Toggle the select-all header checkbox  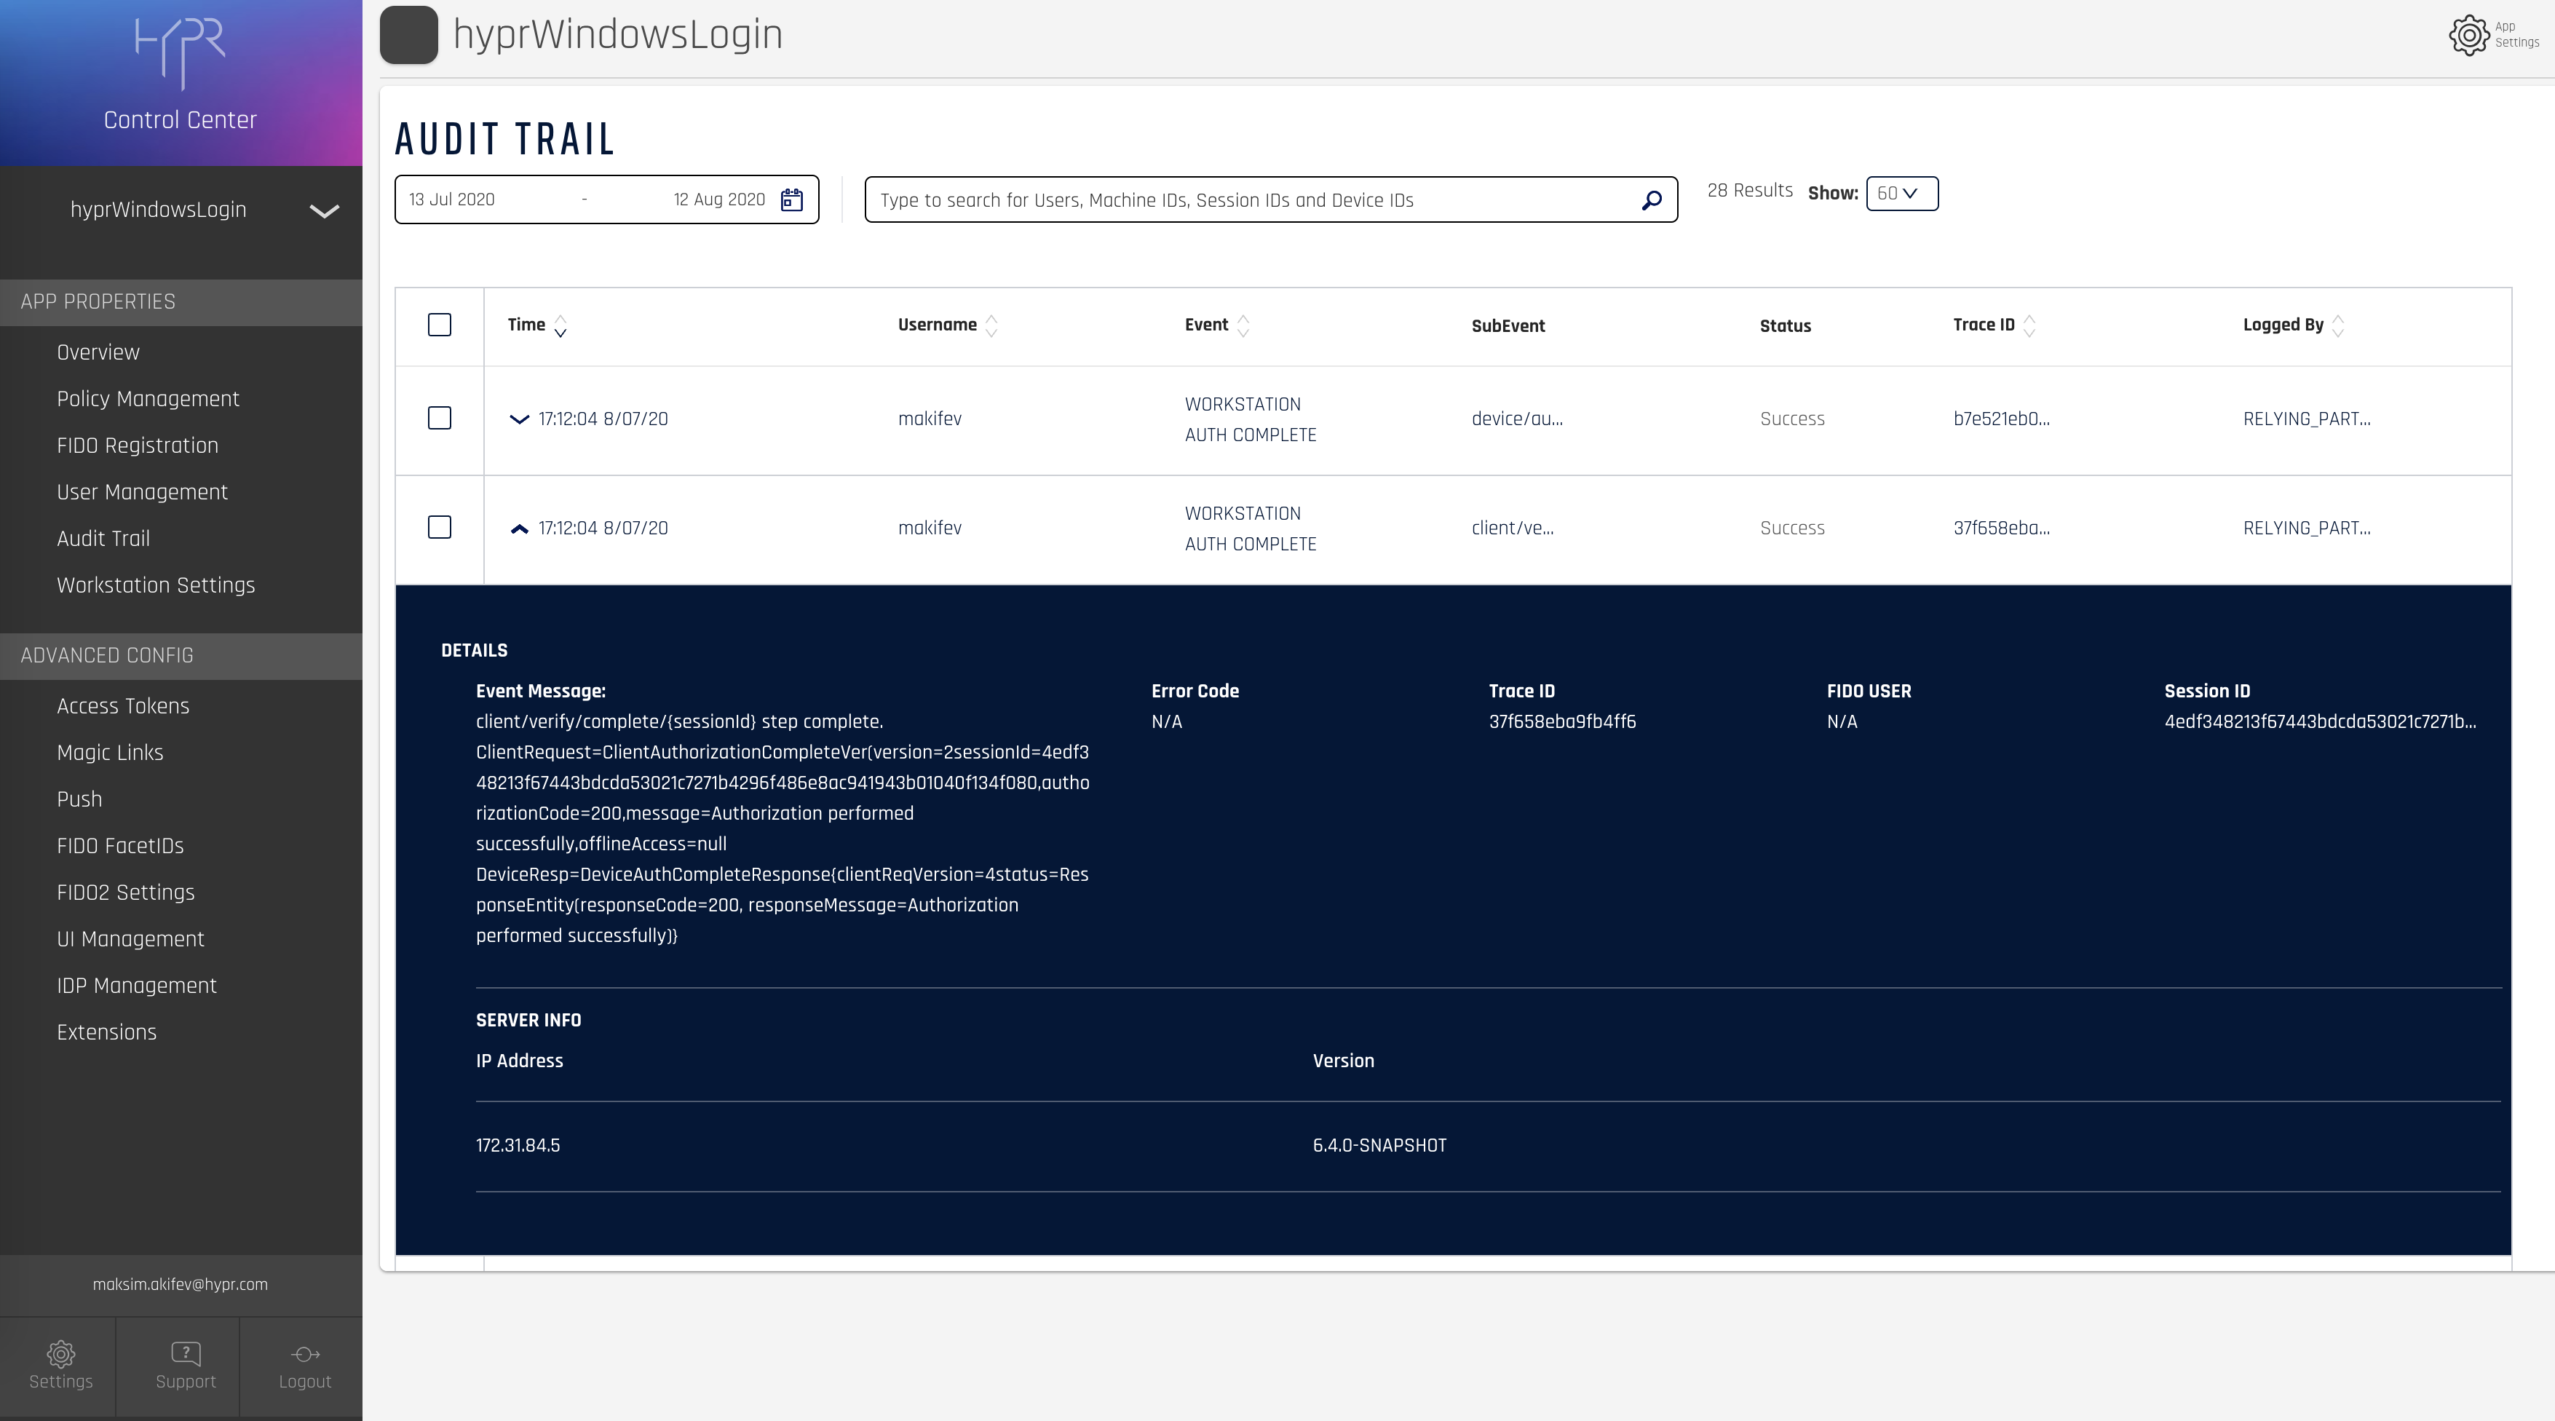coord(440,325)
